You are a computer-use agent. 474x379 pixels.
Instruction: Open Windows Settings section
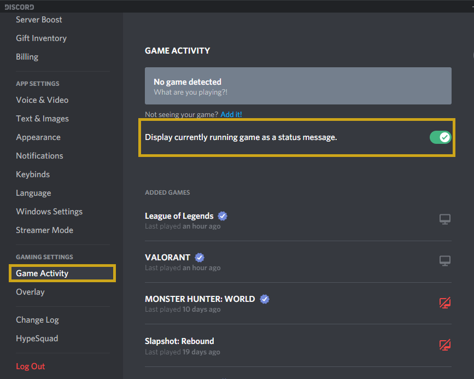point(49,212)
